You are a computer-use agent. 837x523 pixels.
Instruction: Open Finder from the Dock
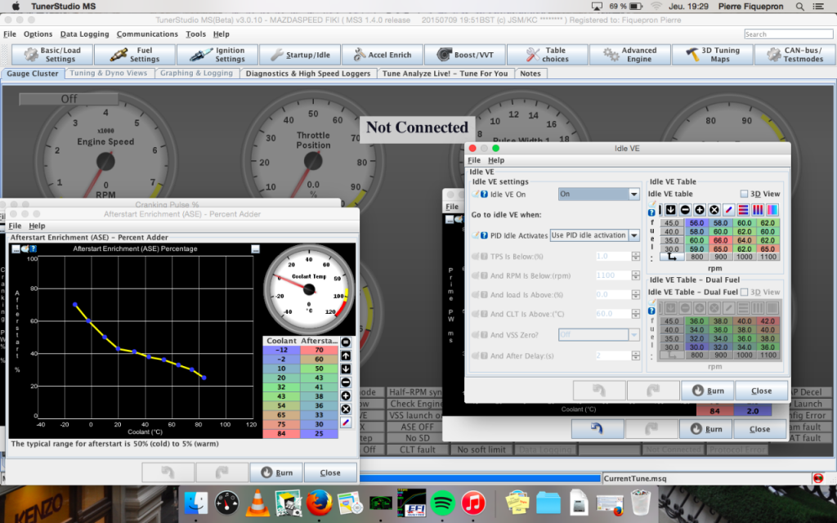click(x=196, y=503)
